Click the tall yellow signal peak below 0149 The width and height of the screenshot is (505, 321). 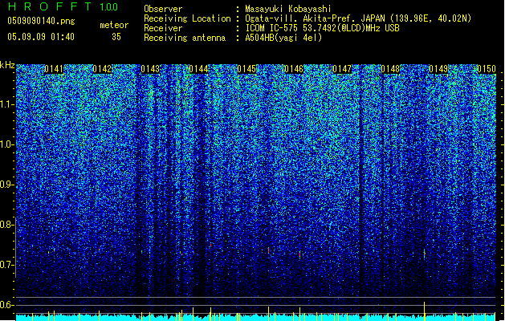(424, 311)
